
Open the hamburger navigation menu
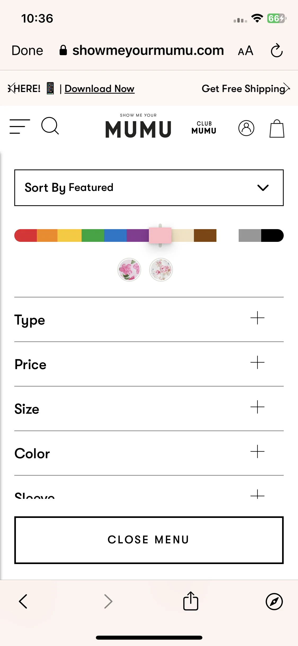(20, 126)
